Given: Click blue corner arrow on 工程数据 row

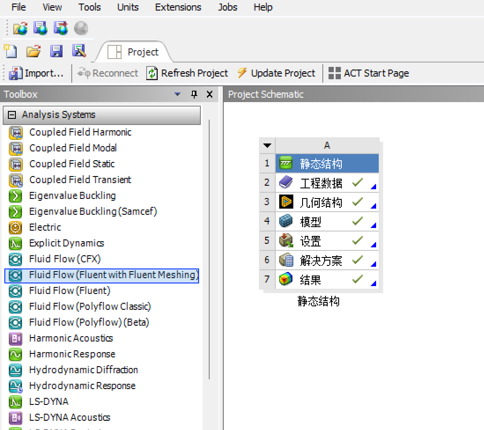Looking at the screenshot, I should point(373,186).
